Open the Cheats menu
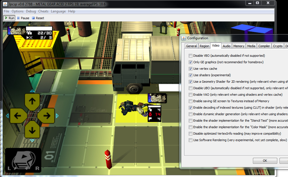 [43, 11]
